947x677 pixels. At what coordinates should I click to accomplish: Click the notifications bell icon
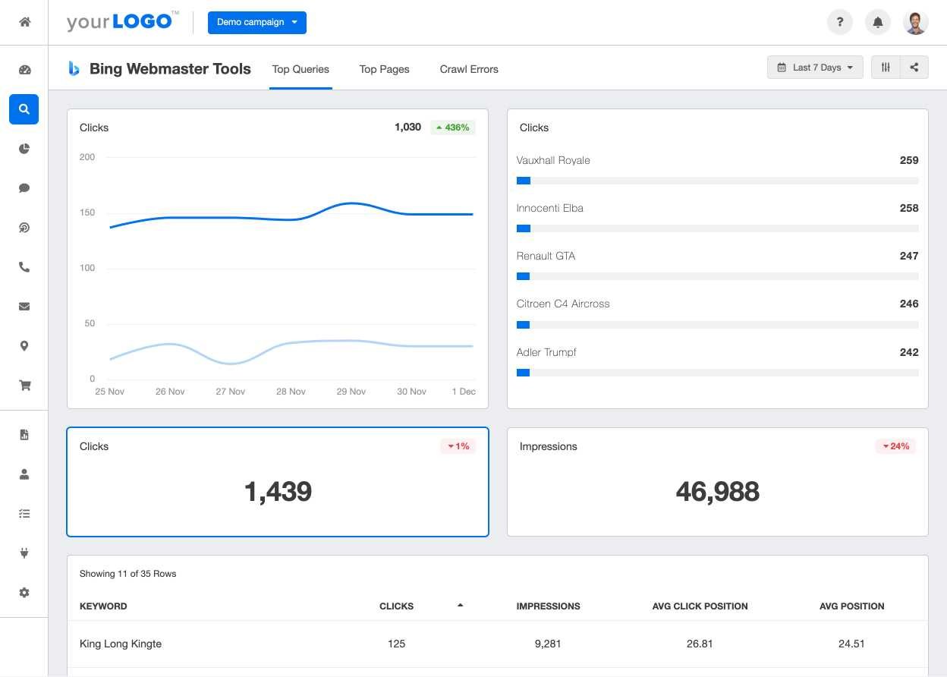coord(878,22)
